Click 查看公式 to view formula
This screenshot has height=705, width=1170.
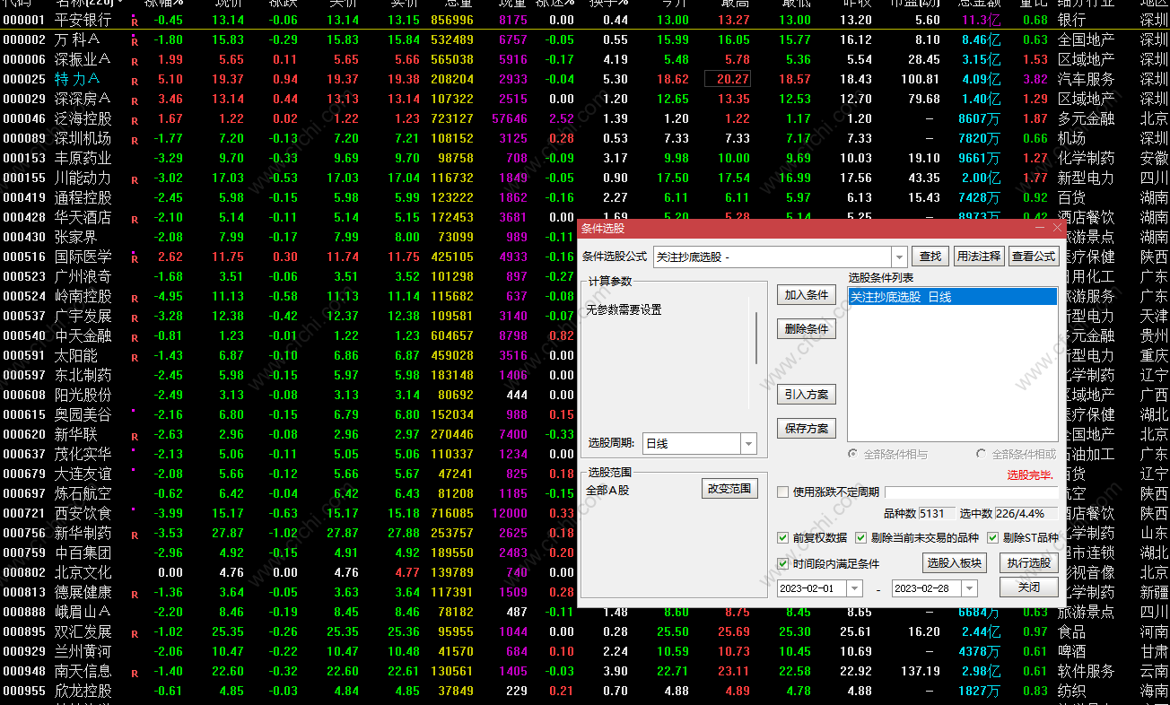tap(1033, 257)
